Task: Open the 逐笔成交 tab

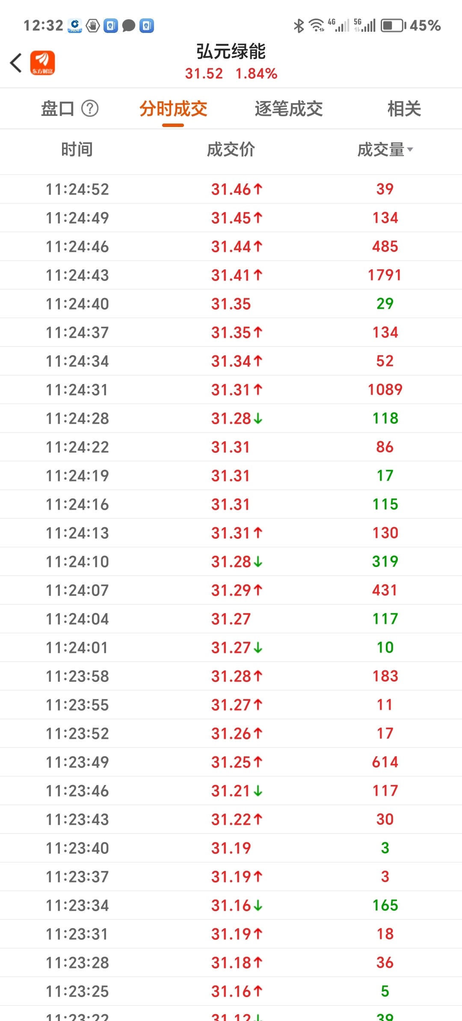Action: click(289, 109)
